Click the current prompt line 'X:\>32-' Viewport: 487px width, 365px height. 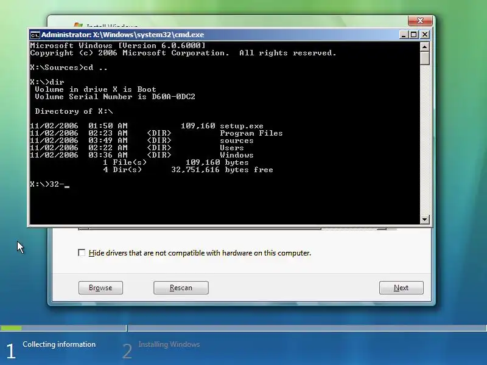50,184
